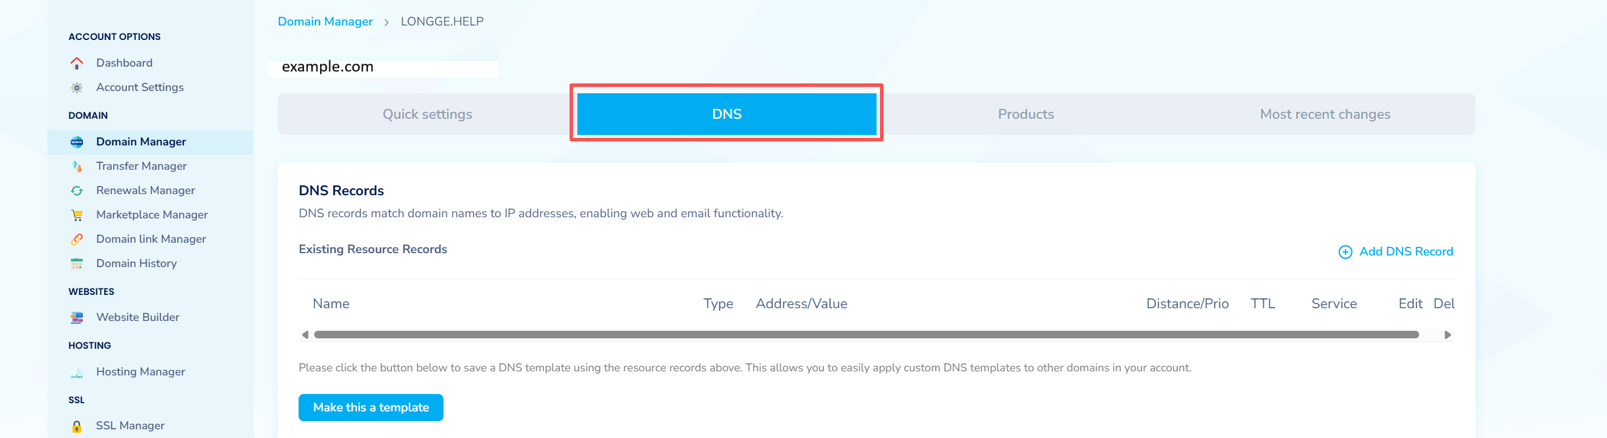The width and height of the screenshot is (1607, 438).
Task: Click the Hosting Manager icon
Action: 77,371
